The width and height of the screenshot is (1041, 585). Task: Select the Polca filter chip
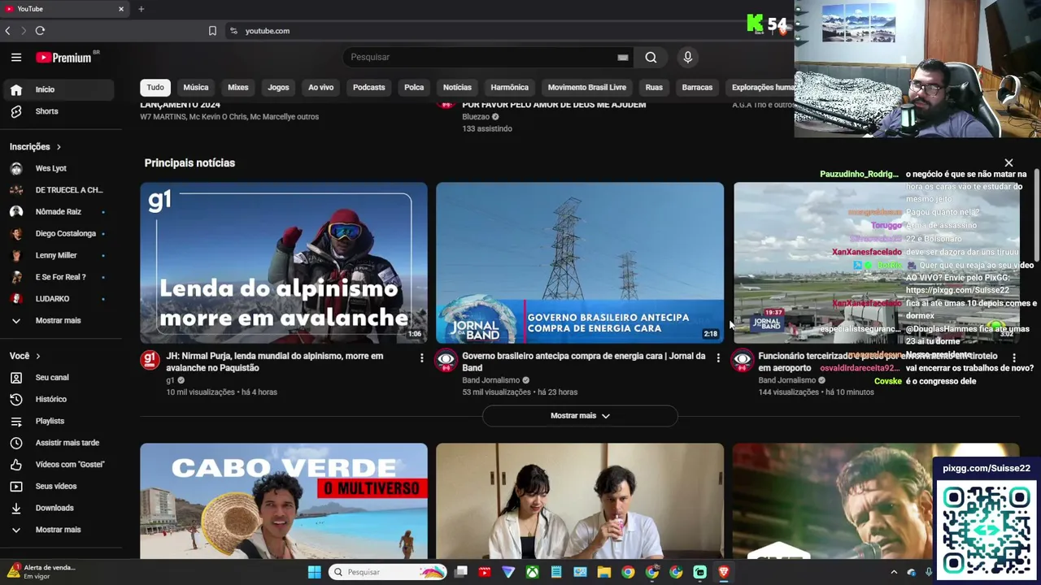[x=414, y=88]
